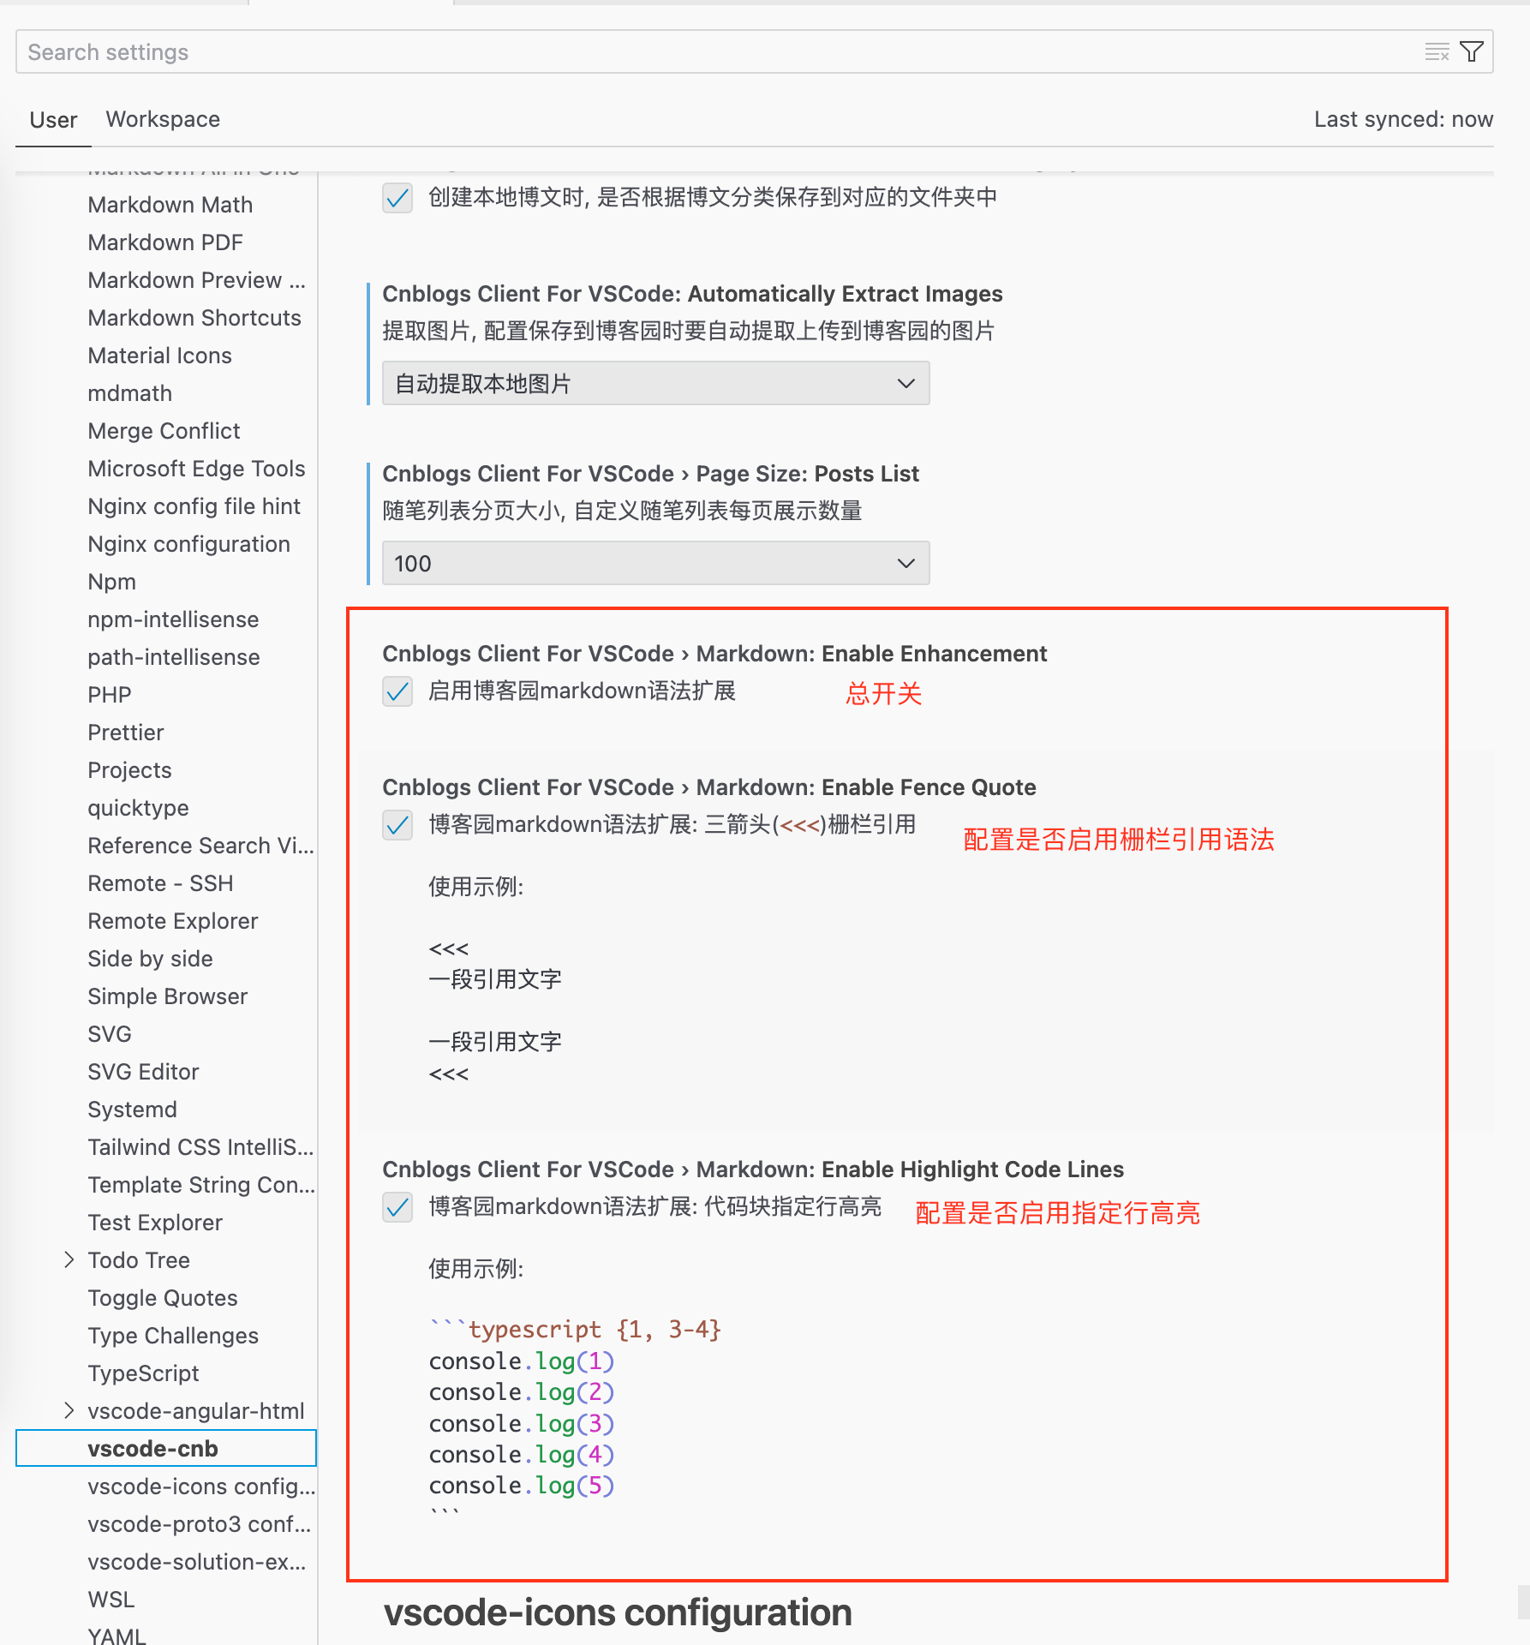
Task: Open the Page Size Posts List dropdown
Action: coord(655,563)
